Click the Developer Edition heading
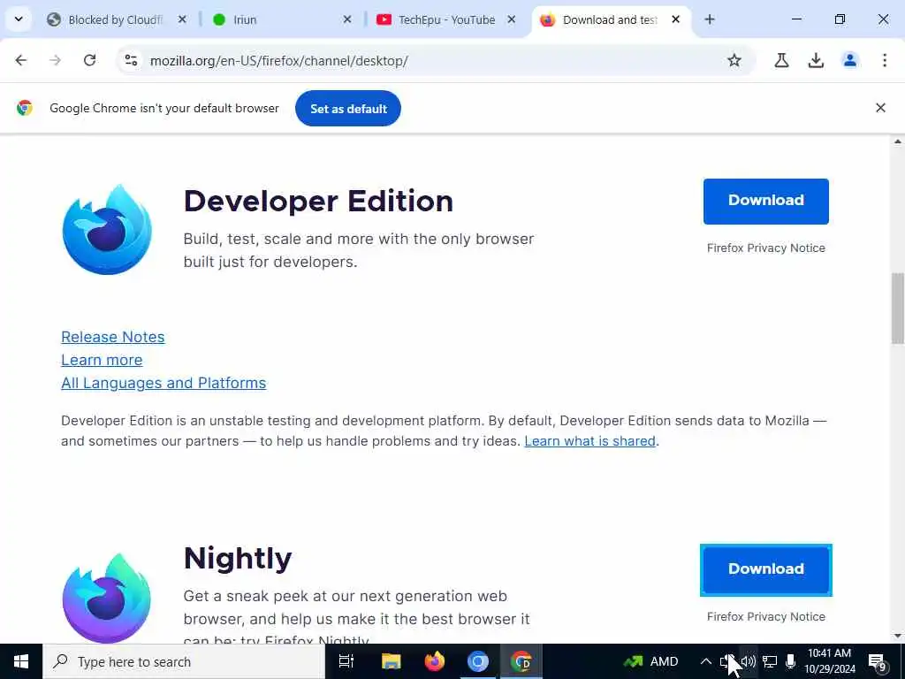905x679 pixels. point(318,201)
